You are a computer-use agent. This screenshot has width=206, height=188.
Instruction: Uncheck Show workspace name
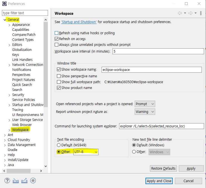tap(59, 69)
